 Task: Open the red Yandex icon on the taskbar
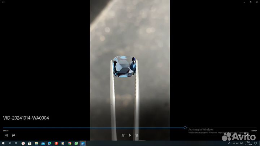pyautogui.click(x=56, y=143)
